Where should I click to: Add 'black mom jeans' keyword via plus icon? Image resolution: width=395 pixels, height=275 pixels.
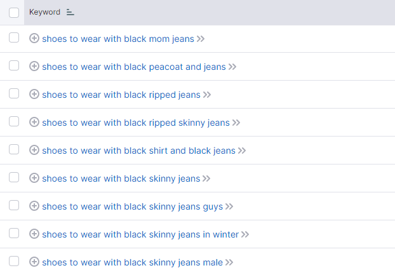[34, 39]
